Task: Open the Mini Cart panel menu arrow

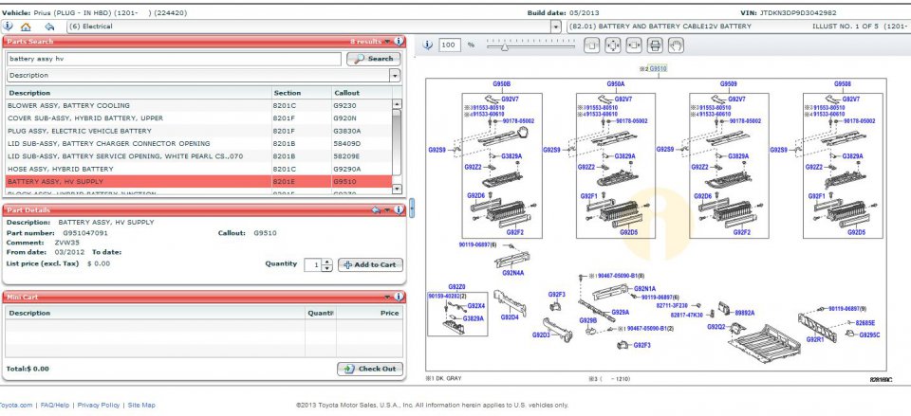Action: point(387,297)
